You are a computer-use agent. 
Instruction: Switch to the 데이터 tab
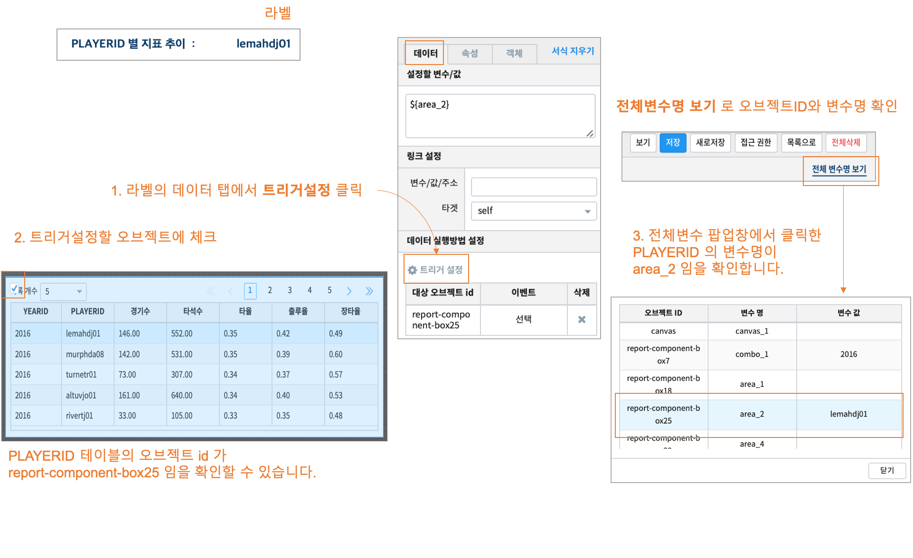coord(425,53)
